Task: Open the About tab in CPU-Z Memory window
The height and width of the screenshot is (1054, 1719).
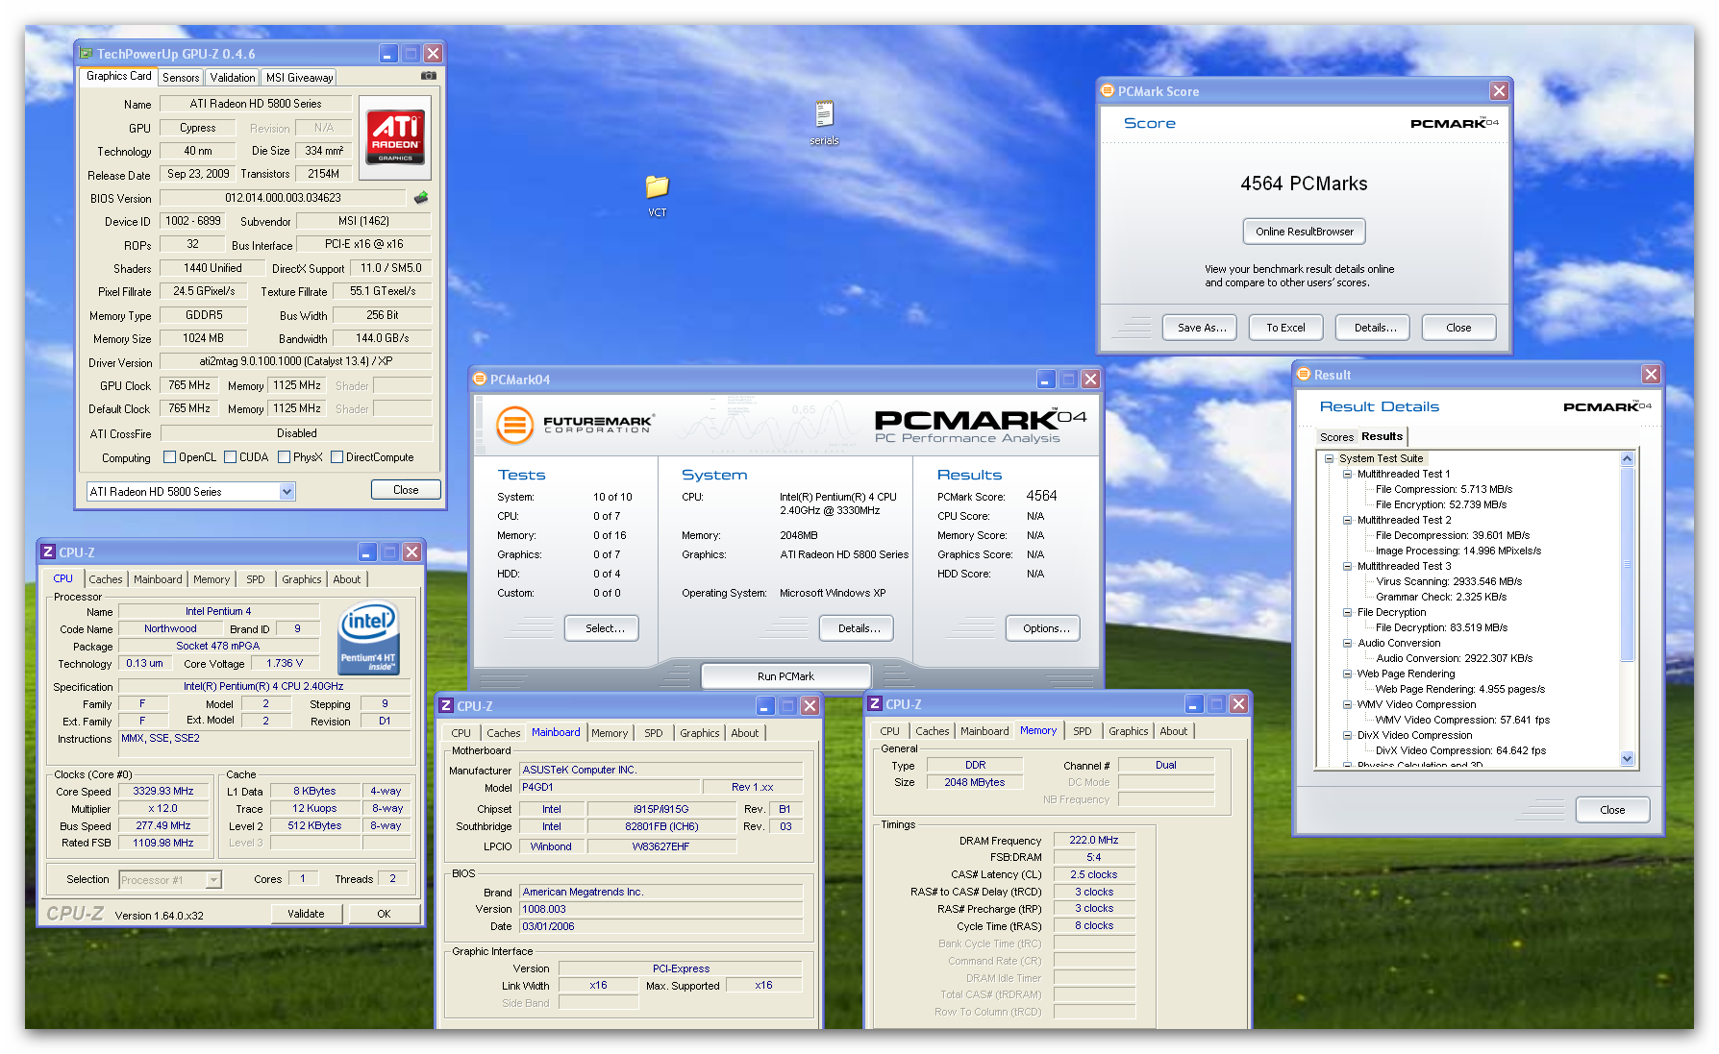Action: pos(1173,731)
